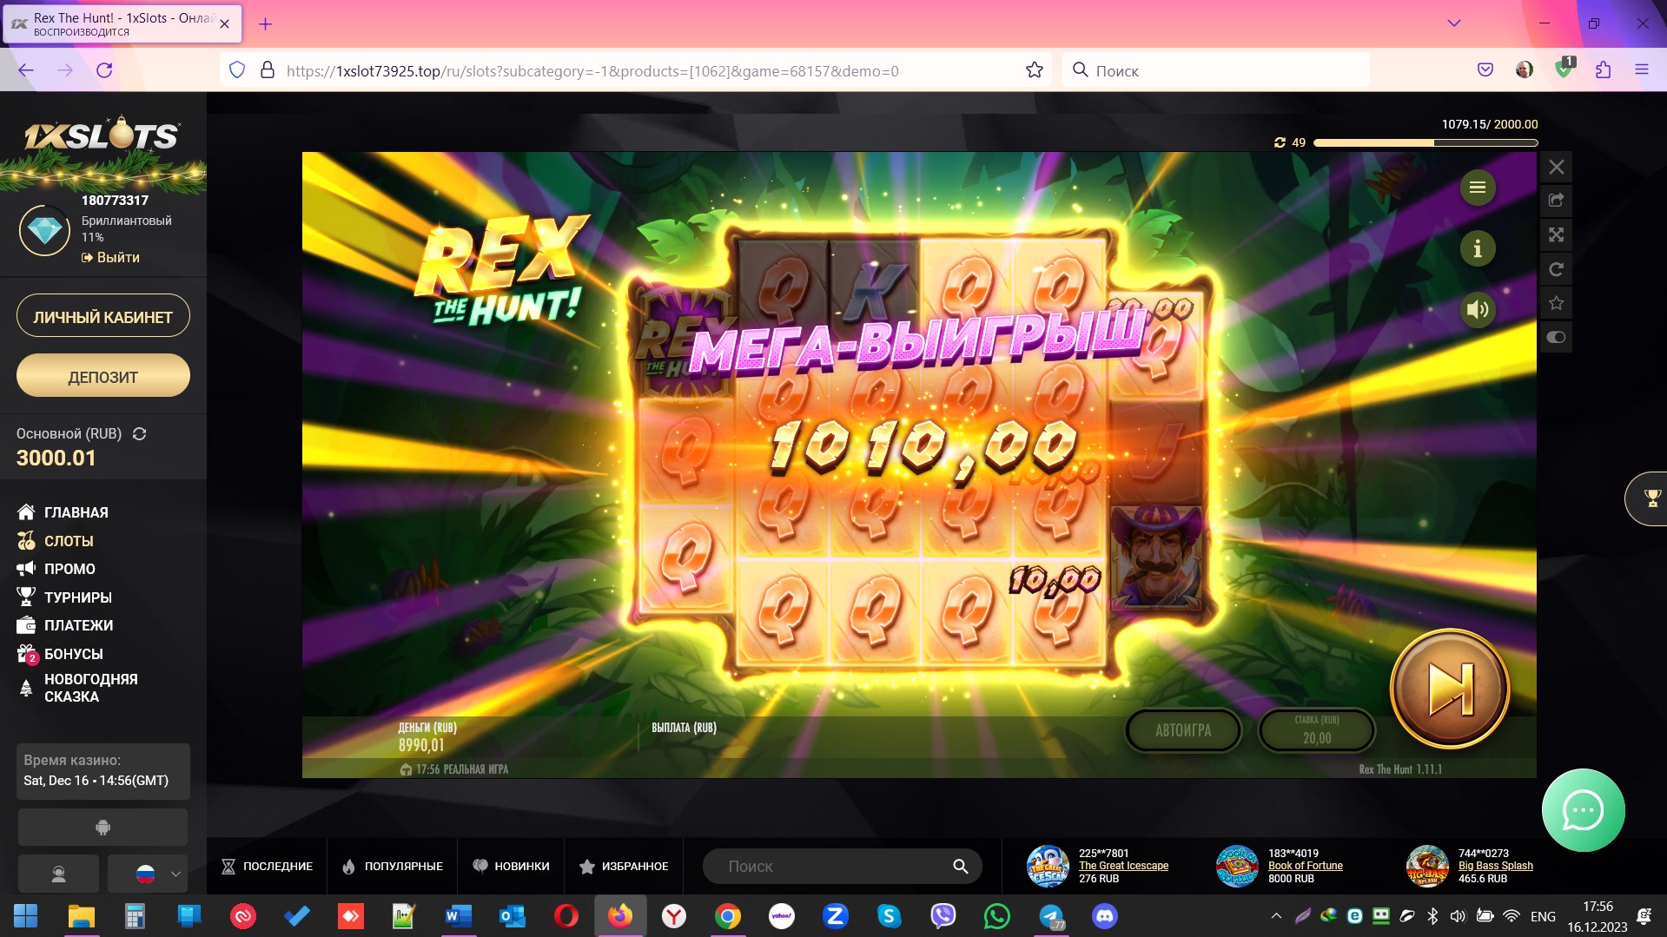1667x937 pixels.
Task: Toggle the switch in game side panel
Action: [1556, 337]
